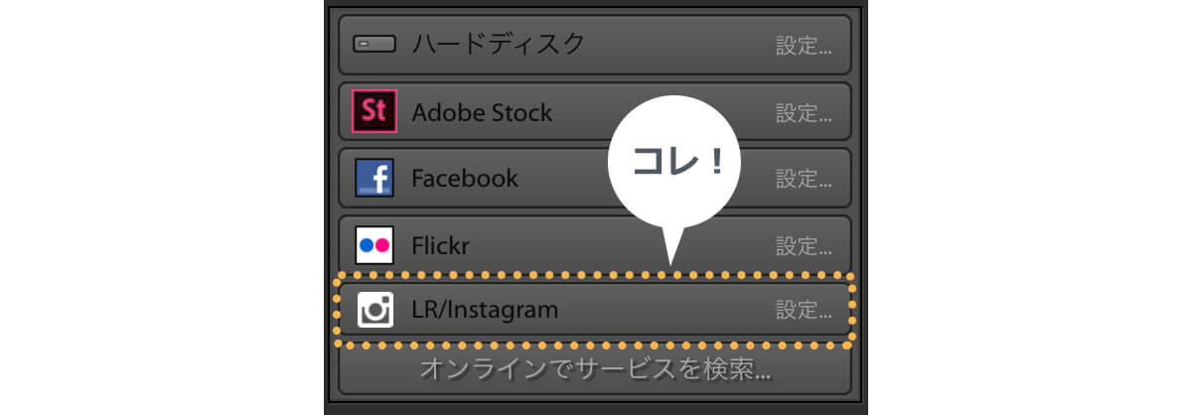Open 設定 for ハードディスク
1192x415 pixels.
[x=804, y=46]
